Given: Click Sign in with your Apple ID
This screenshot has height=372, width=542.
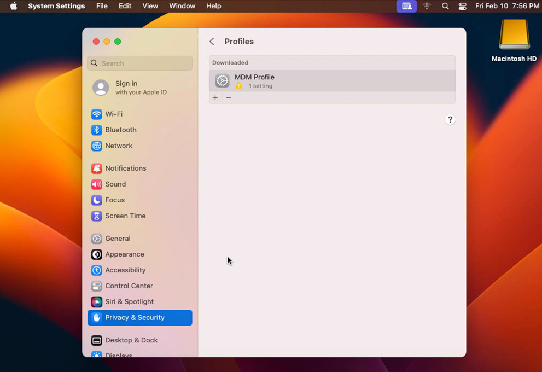Looking at the screenshot, I should click(141, 88).
